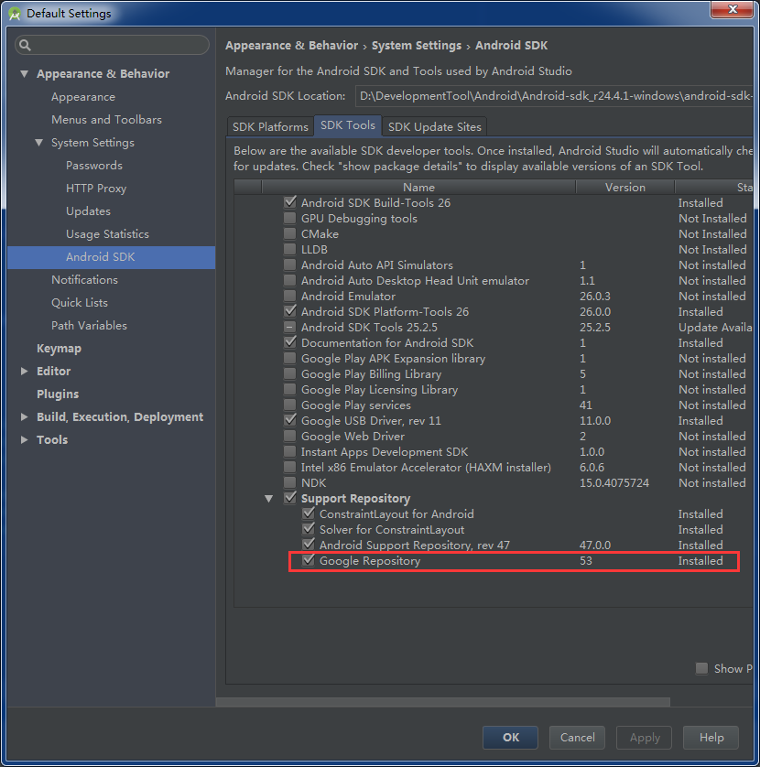The width and height of the screenshot is (760, 767).
Task: Click the Android Studio title bar icon
Action: [x=15, y=14]
